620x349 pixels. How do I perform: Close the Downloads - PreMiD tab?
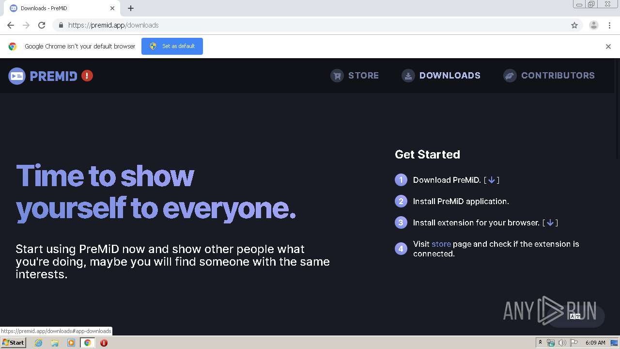pos(112,8)
